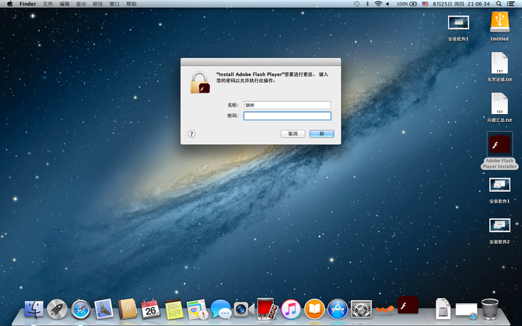Open the 前往 menu
This screenshot has height=326, width=522.
point(97,4)
